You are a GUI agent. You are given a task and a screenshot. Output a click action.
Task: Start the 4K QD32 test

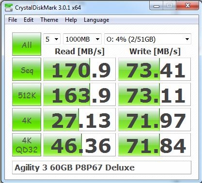(27, 145)
